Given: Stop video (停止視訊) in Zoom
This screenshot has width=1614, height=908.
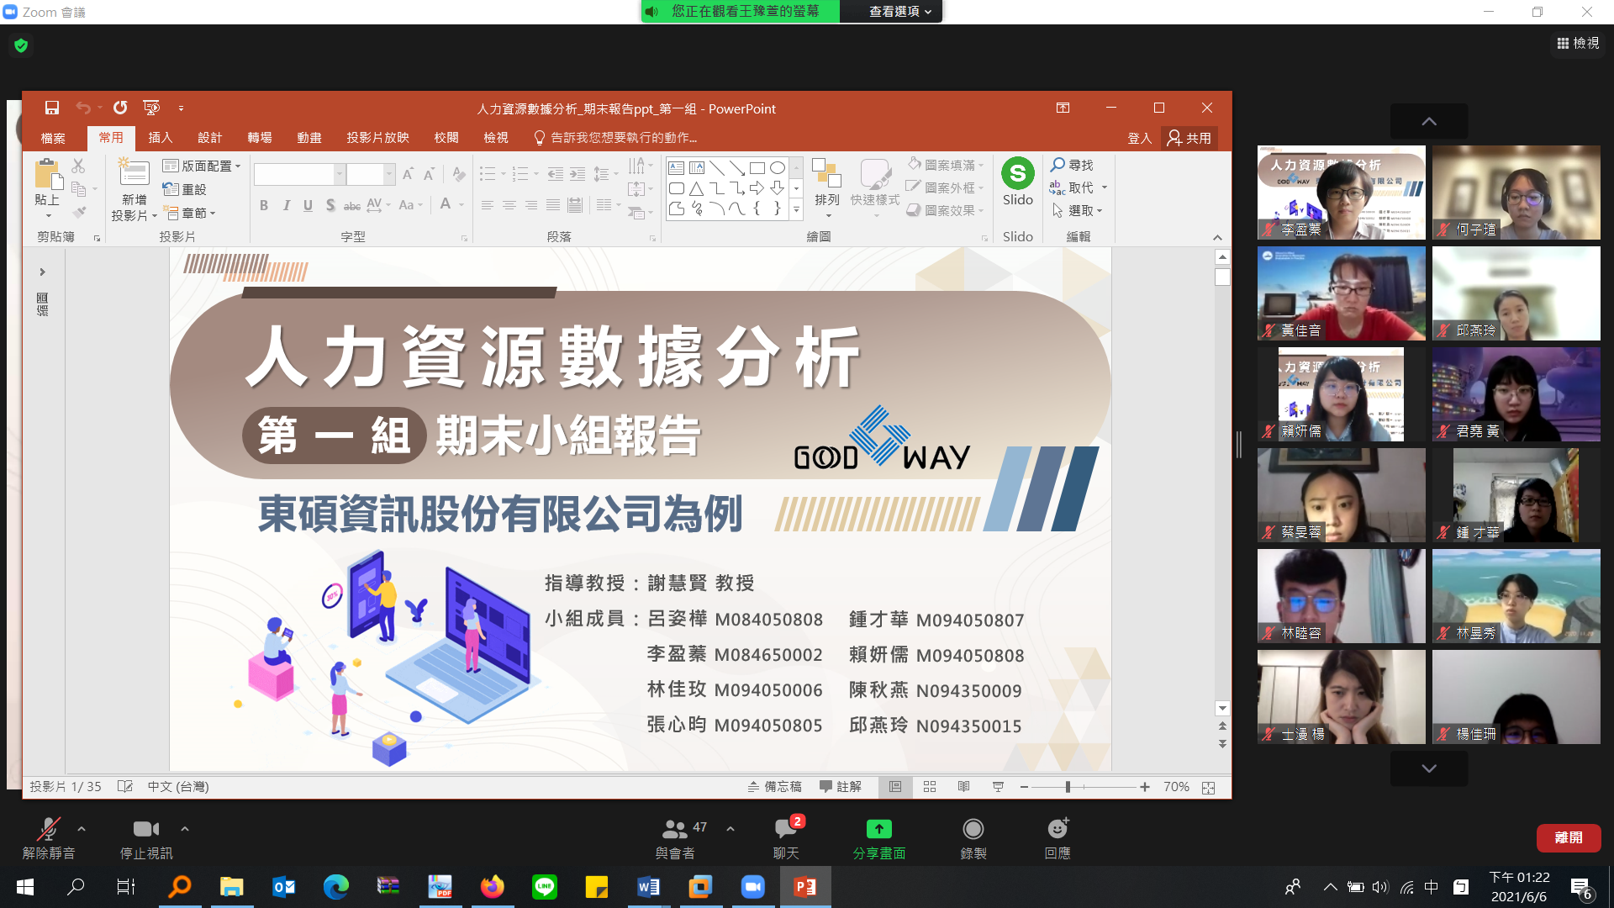Looking at the screenshot, I should 146,837.
